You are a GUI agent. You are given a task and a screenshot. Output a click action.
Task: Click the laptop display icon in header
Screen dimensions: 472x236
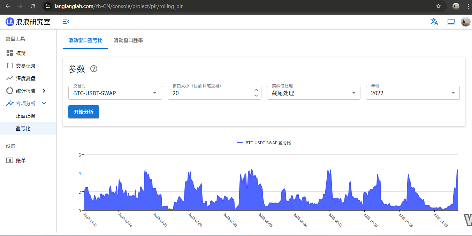click(451, 22)
